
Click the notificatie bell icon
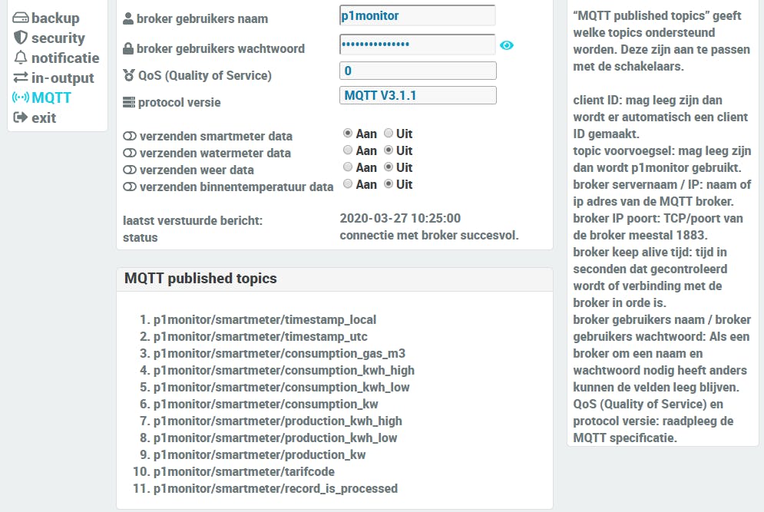click(20, 58)
